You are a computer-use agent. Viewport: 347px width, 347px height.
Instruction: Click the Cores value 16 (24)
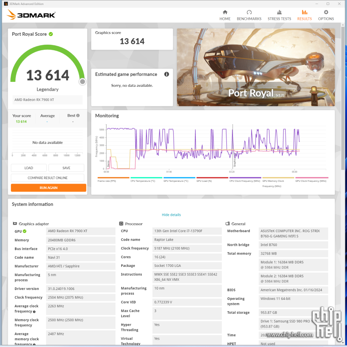coord(187,257)
